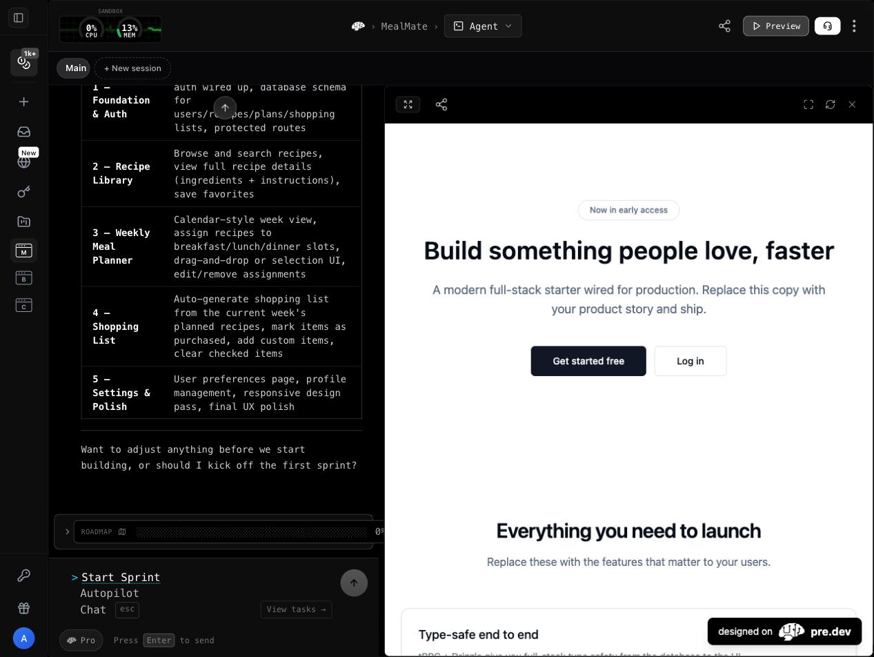Choose the Start Sprint option

[x=121, y=578]
